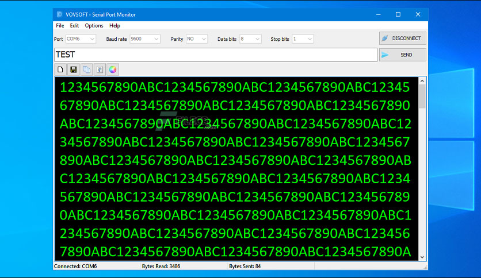The height and width of the screenshot is (278, 481).
Task: Click the vertical scrollbar thumb
Action: tap(422, 96)
